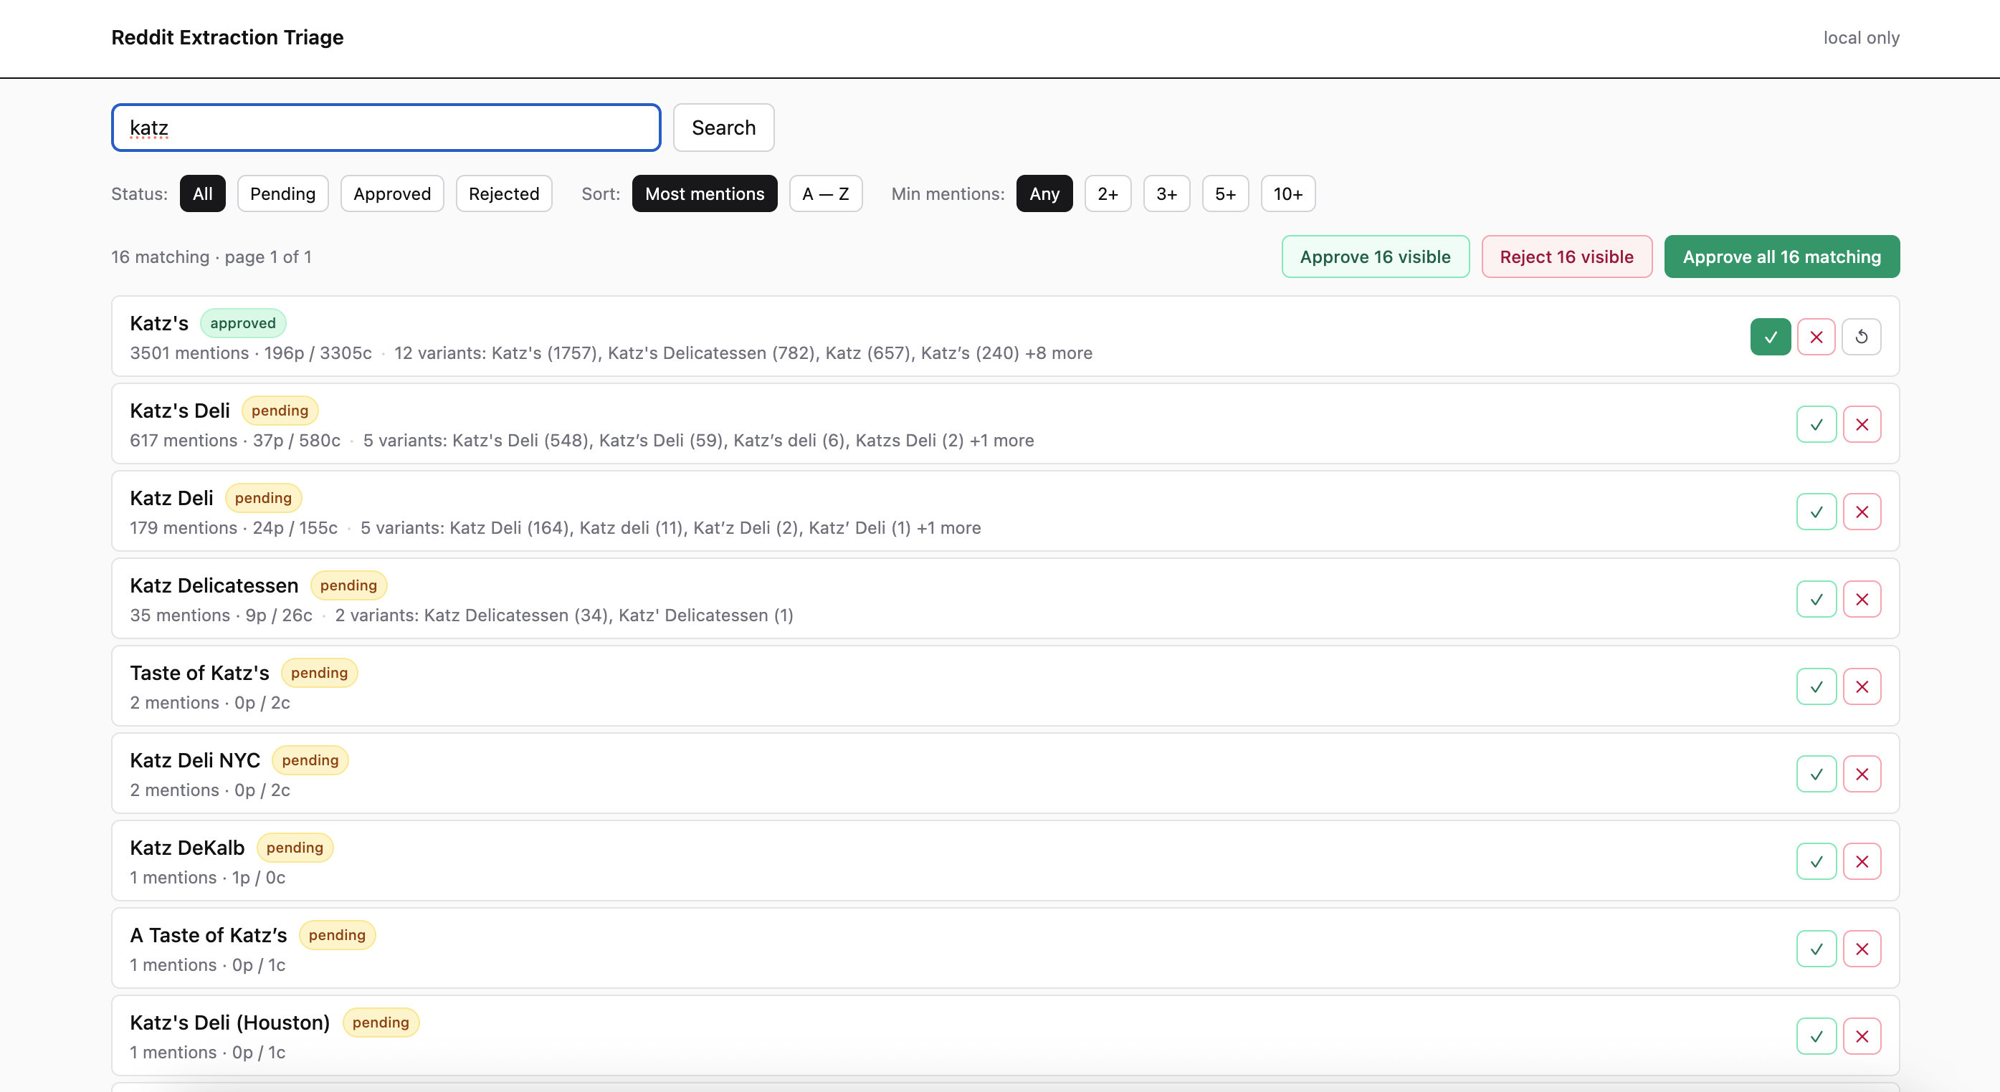This screenshot has height=1092, width=2000.
Task: Approve 16 visible entries
Action: (x=1375, y=256)
